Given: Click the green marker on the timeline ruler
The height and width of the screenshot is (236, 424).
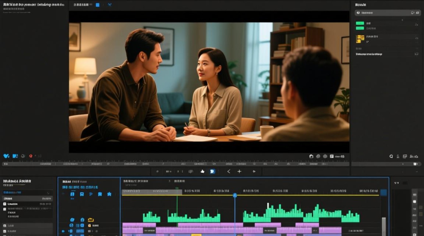Looking at the screenshot, I should point(177,189).
